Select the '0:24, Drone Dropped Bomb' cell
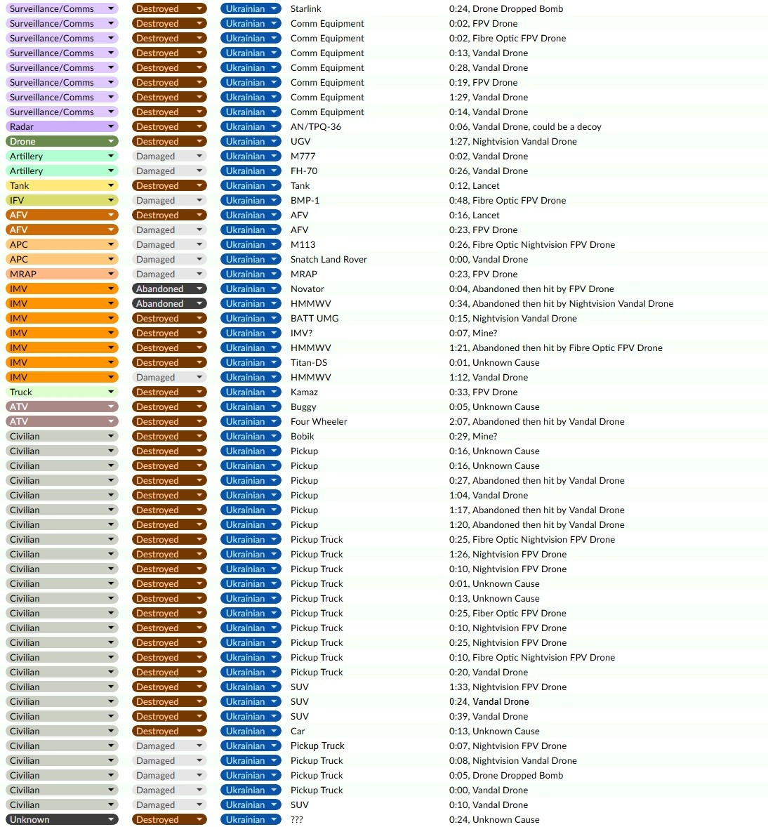Viewport: 768px width, 827px height. (506, 9)
